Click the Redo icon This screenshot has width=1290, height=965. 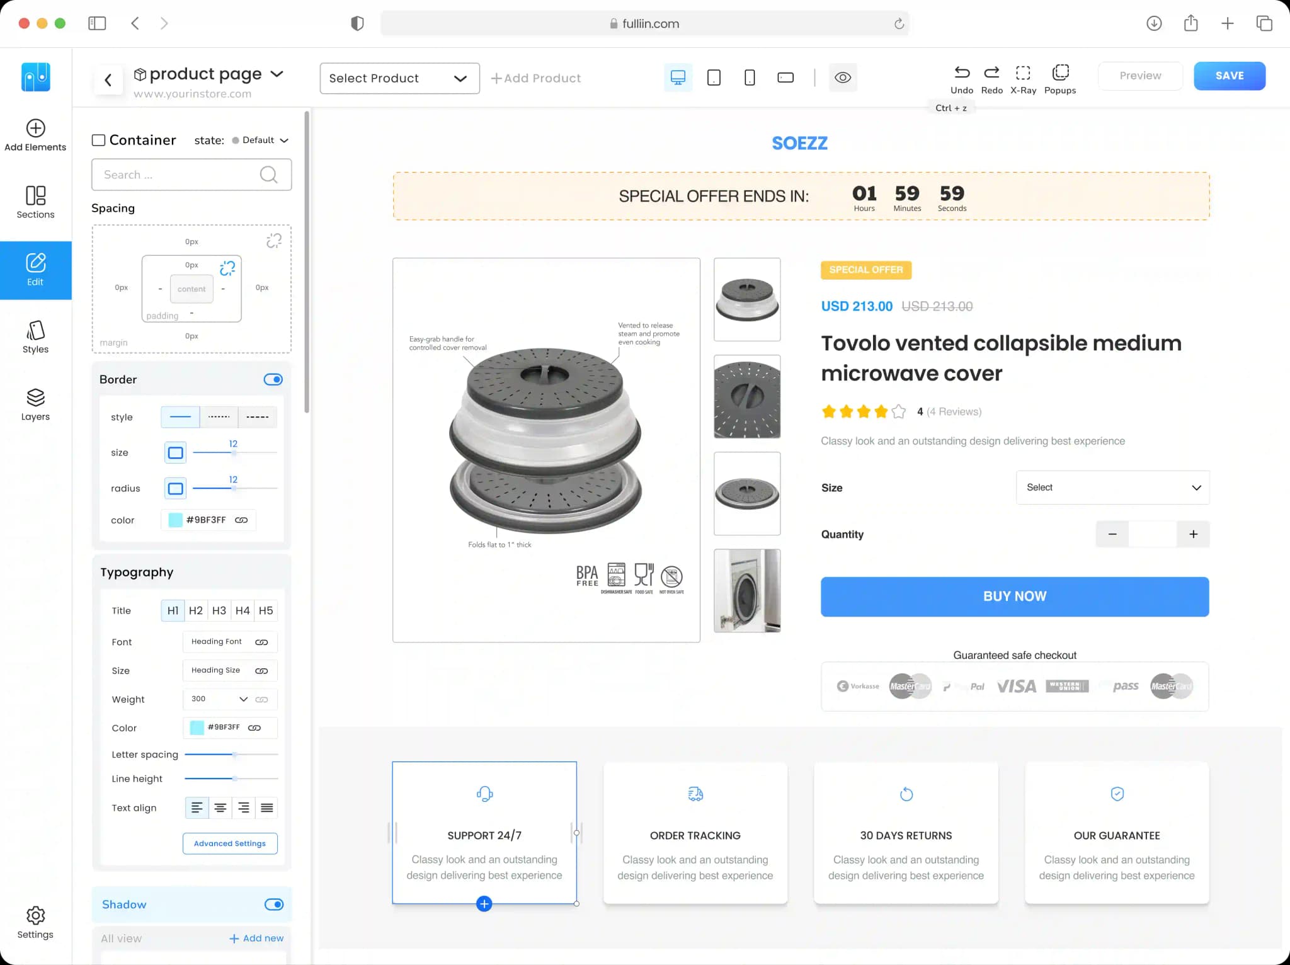click(991, 72)
